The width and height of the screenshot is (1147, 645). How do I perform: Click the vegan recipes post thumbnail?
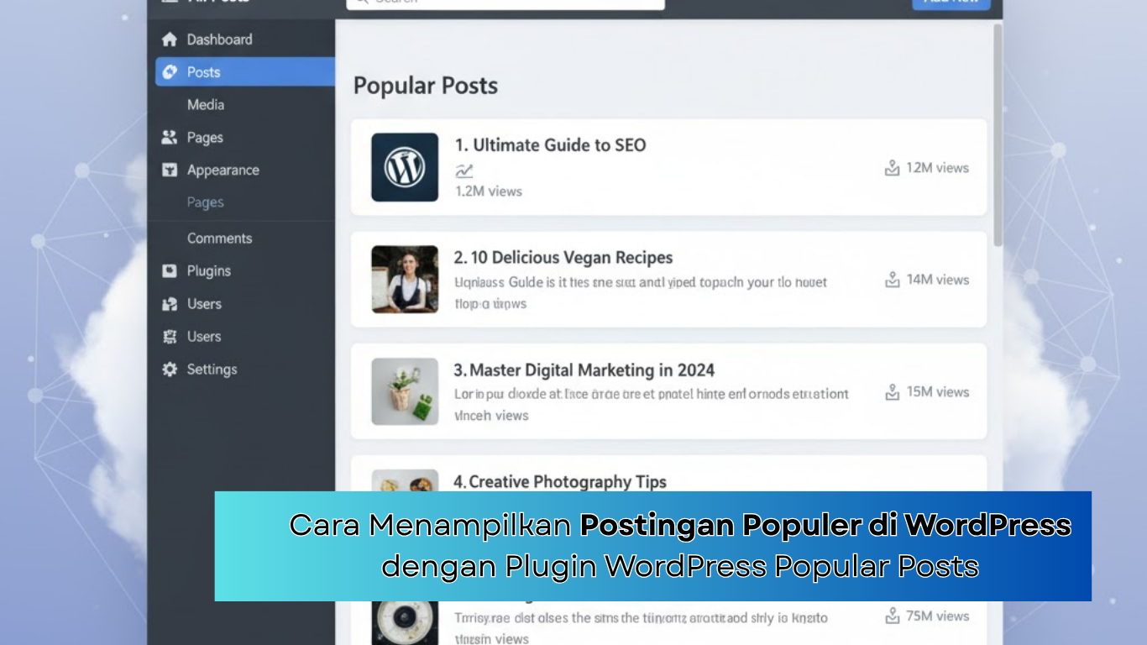pos(405,280)
